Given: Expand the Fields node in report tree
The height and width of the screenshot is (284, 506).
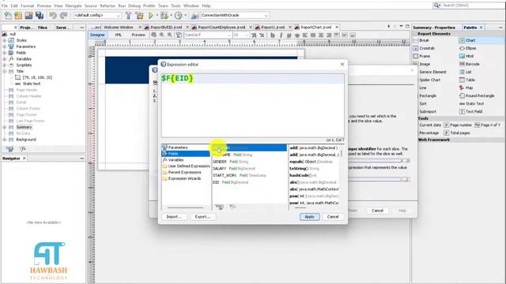Looking at the screenshot, I should point(5,53).
